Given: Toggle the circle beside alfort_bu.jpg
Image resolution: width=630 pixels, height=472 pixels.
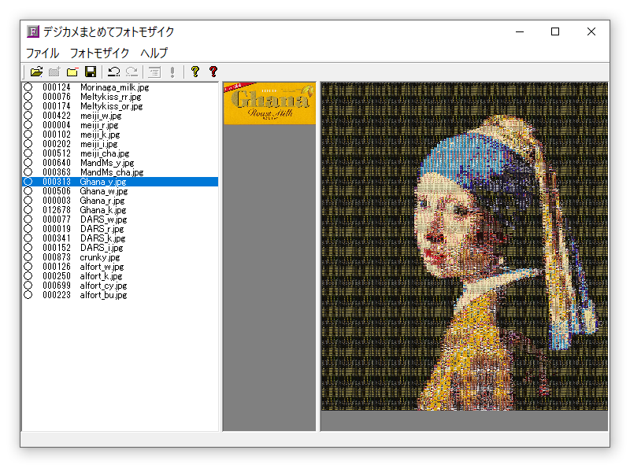Looking at the screenshot, I should click(x=28, y=294).
